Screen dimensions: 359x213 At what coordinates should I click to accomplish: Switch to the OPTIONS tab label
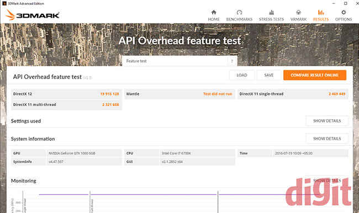point(344,19)
